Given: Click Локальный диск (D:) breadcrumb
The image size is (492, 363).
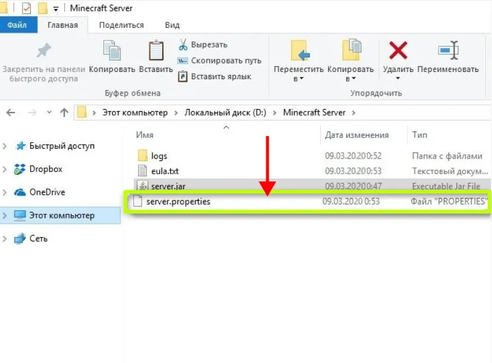Looking at the screenshot, I should pos(225,113).
